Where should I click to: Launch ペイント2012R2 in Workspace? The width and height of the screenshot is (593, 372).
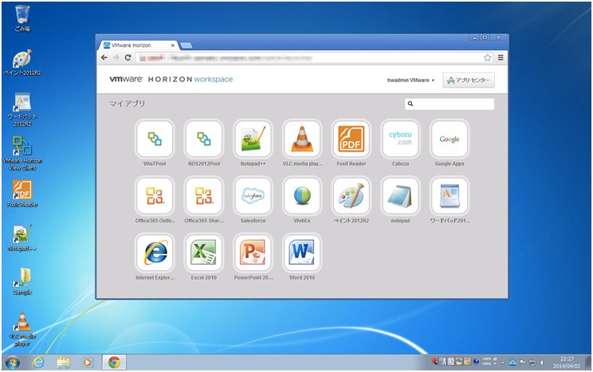[x=351, y=196]
